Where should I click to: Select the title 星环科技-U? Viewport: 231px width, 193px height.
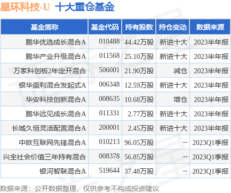pyautogui.click(x=25, y=7)
